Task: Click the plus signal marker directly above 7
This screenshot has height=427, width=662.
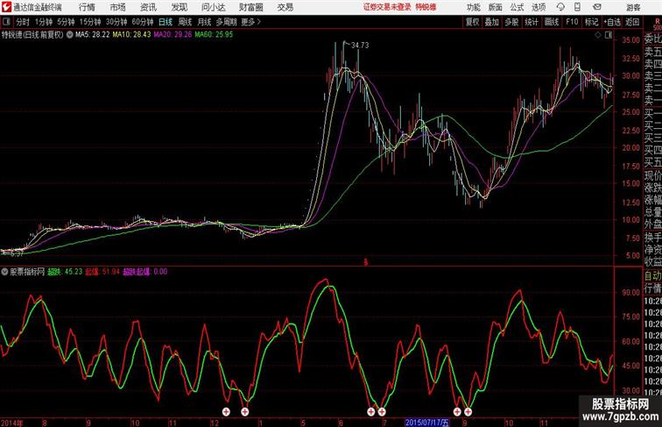Action: pos(382,412)
